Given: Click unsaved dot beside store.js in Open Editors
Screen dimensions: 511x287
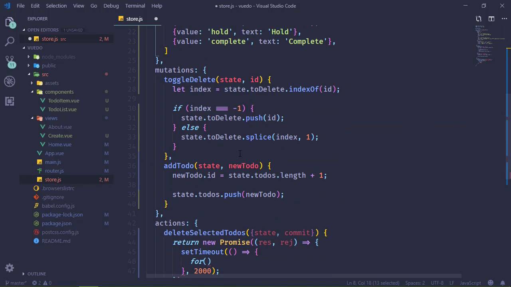Looking at the screenshot, I should point(30,39).
